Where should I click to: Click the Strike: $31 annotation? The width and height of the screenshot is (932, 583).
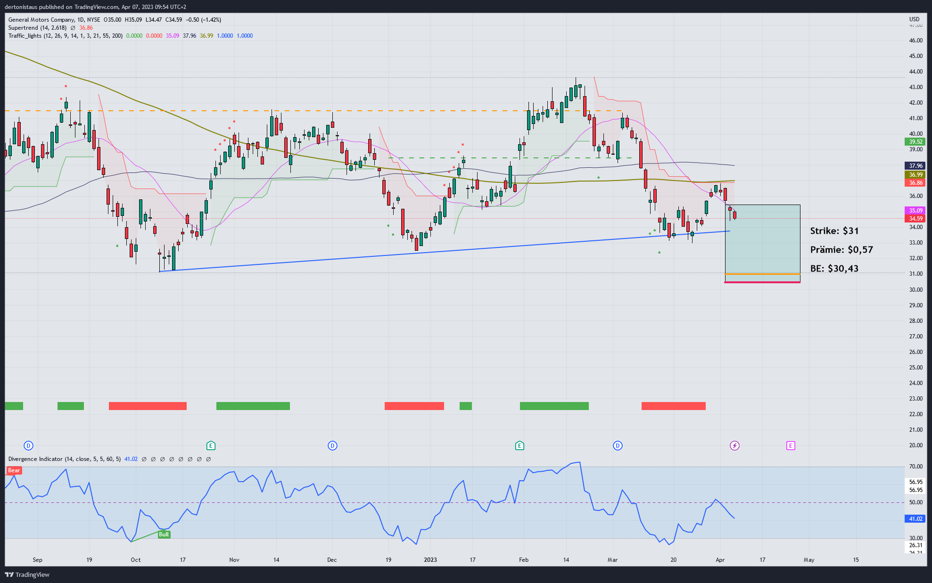(834, 231)
